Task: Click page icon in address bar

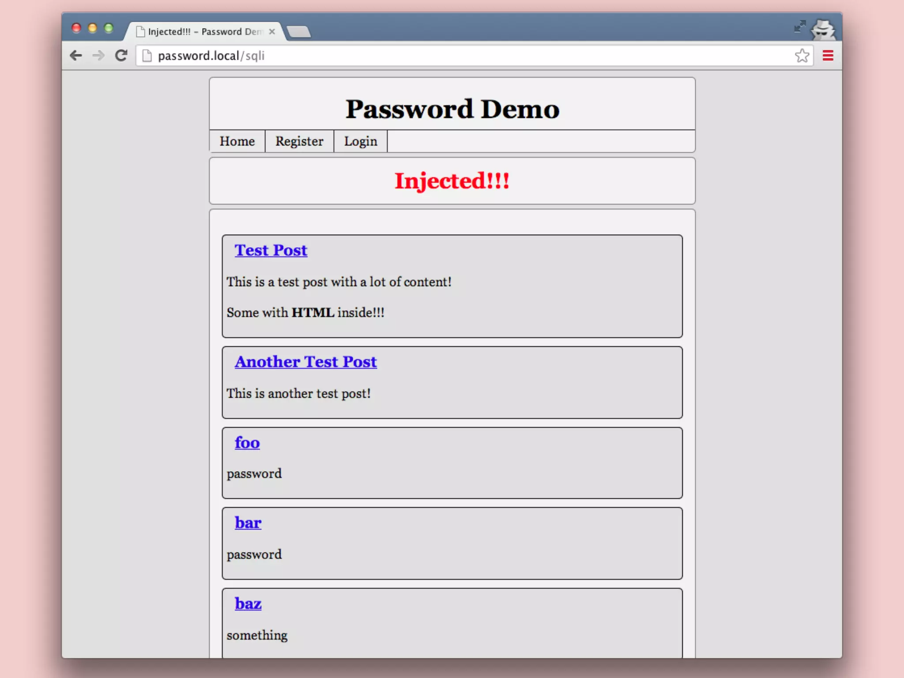Action: click(147, 56)
